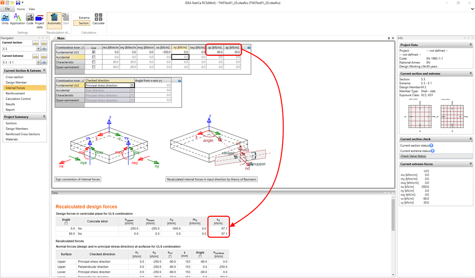Switch to the View ribbon tab
The height and width of the screenshot is (278, 475).
point(32,9)
